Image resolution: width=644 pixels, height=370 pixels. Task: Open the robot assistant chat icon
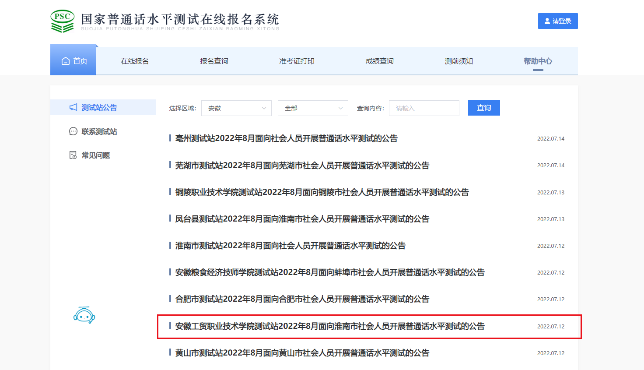click(84, 315)
